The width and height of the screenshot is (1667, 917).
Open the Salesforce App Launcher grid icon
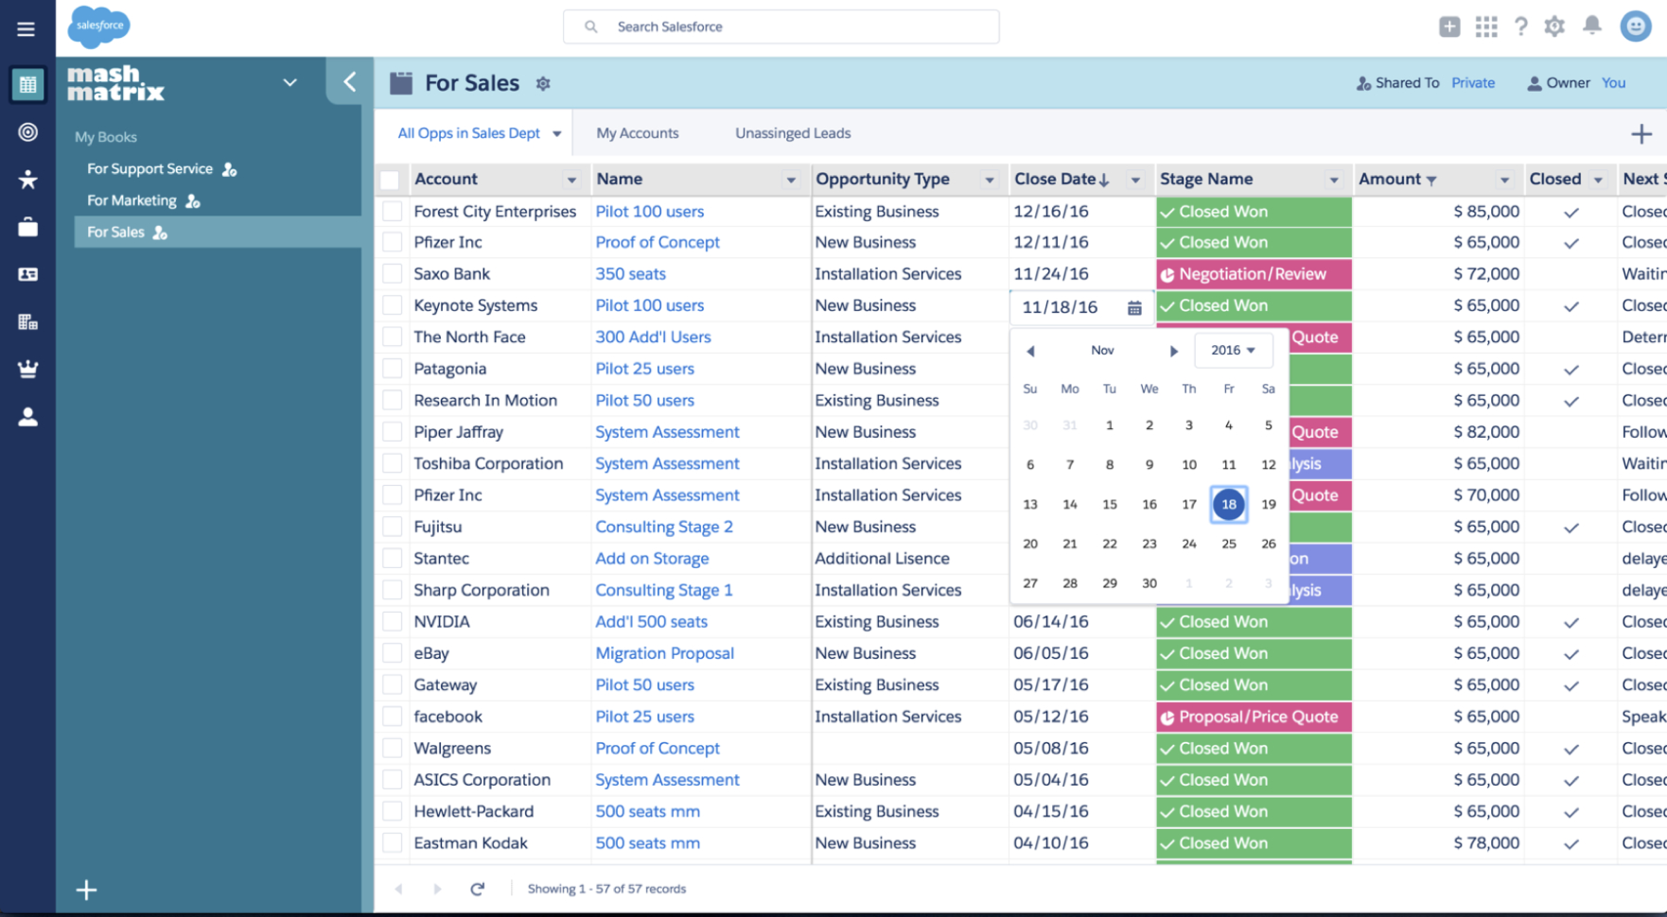(1486, 26)
